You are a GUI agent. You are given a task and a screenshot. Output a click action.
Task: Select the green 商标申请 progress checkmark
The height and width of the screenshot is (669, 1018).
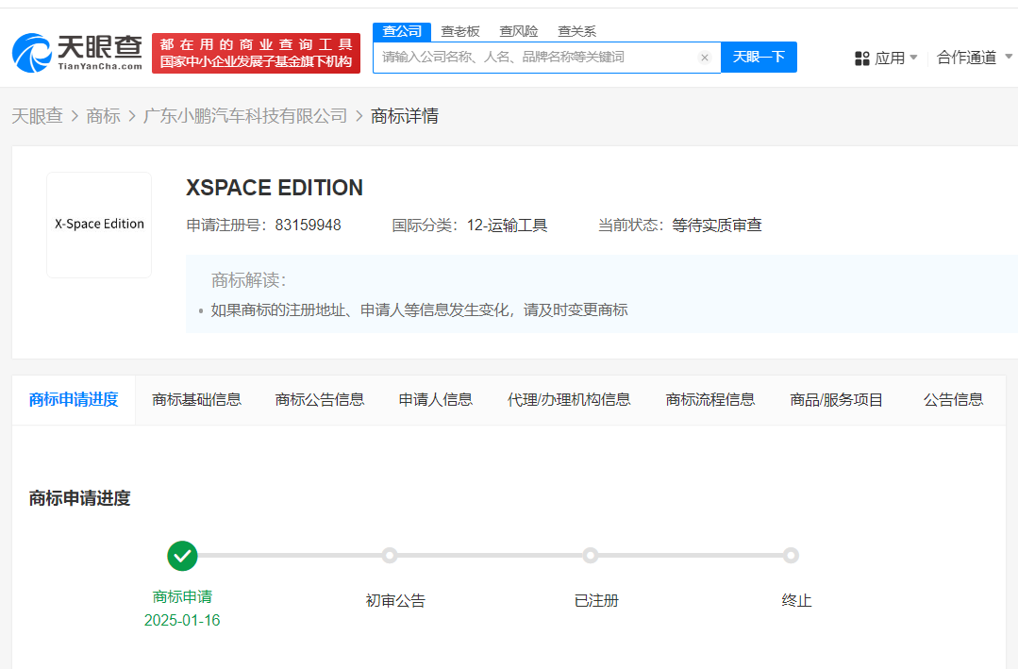[x=182, y=556]
